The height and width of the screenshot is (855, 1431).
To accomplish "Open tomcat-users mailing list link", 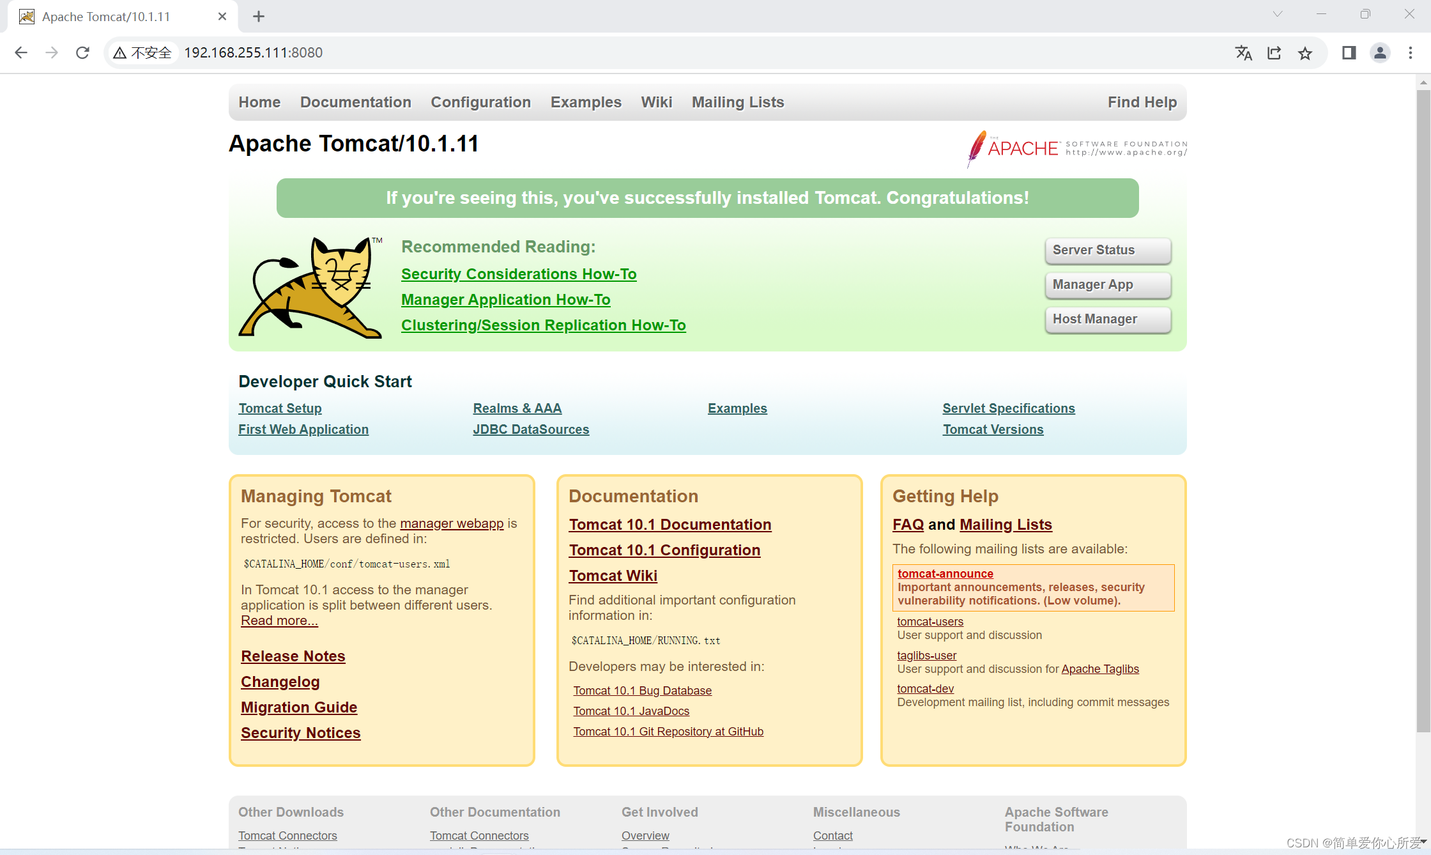I will pyautogui.click(x=930, y=622).
